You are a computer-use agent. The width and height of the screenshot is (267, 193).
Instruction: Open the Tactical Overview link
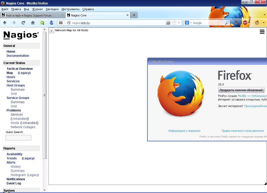[x=20, y=69]
